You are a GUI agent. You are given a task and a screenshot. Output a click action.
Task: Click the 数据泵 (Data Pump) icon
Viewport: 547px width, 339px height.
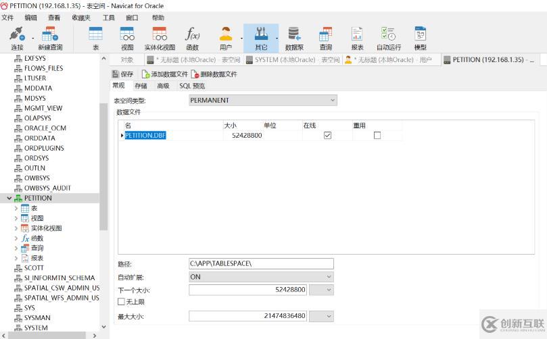pos(294,38)
